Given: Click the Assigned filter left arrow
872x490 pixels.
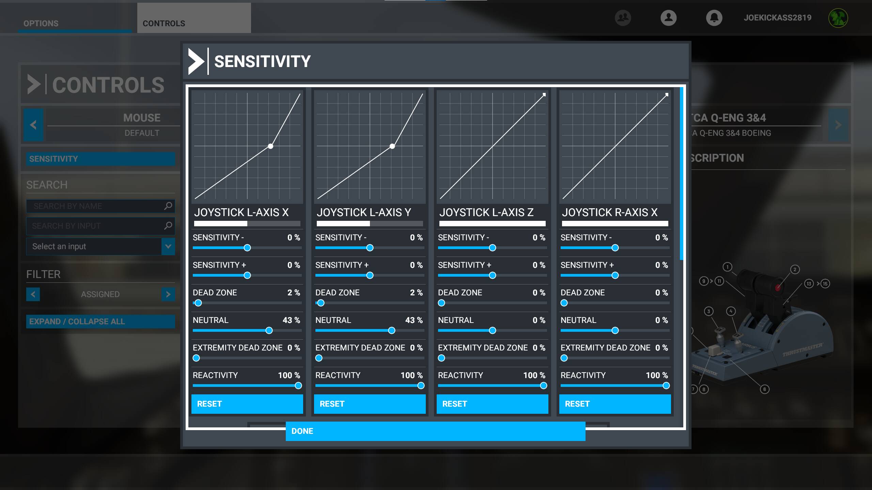Looking at the screenshot, I should pos(33,294).
